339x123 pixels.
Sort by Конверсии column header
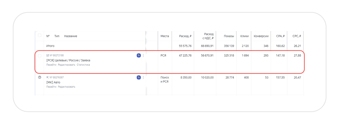point(261,36)
